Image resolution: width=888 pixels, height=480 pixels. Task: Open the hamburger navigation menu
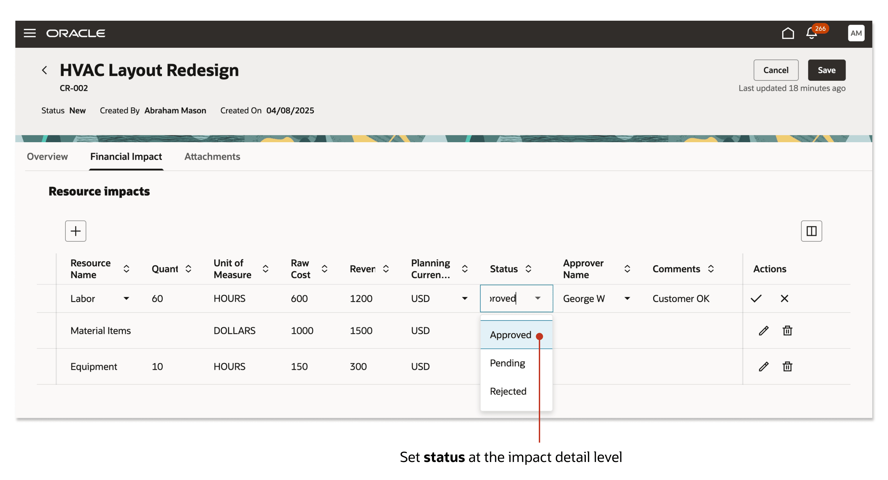(x=30, y=33)
